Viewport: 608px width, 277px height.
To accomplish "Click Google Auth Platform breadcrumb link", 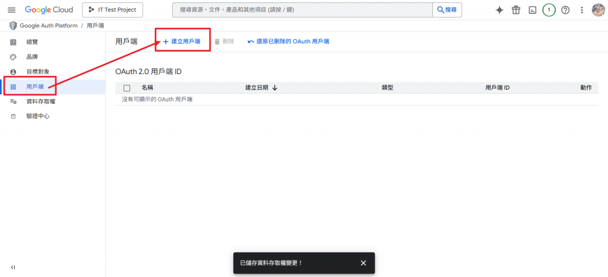I will 49,26.
